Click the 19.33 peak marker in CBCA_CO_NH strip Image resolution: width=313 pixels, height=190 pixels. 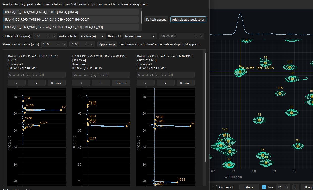(177, 182)
